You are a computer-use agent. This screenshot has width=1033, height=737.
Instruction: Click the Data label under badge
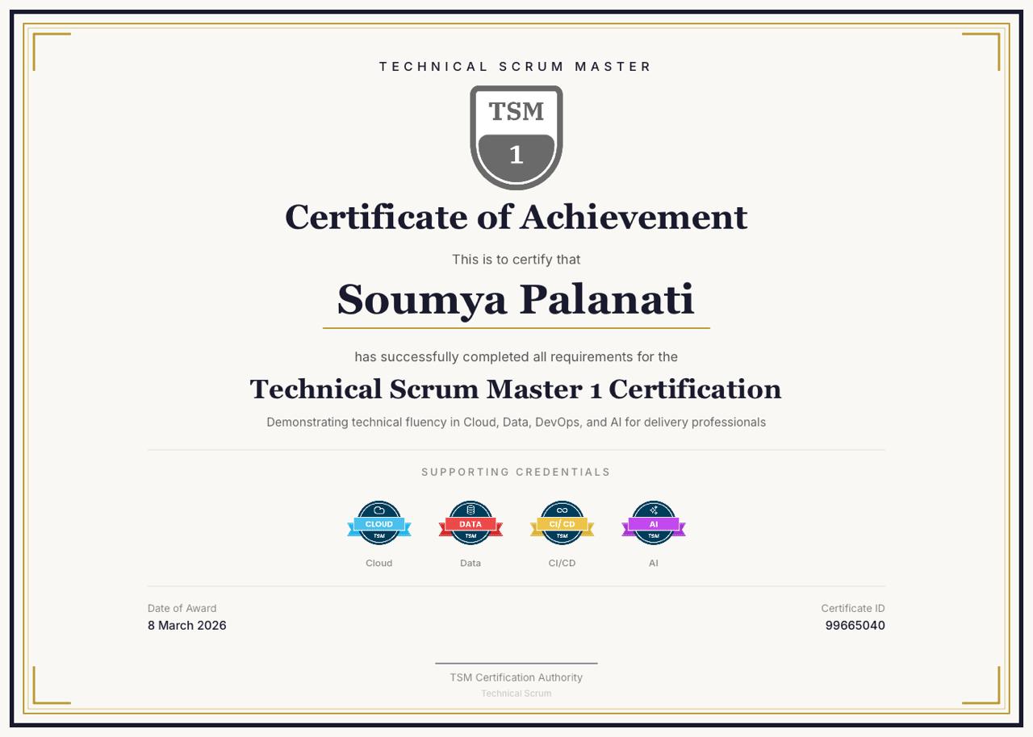(470, 563)
